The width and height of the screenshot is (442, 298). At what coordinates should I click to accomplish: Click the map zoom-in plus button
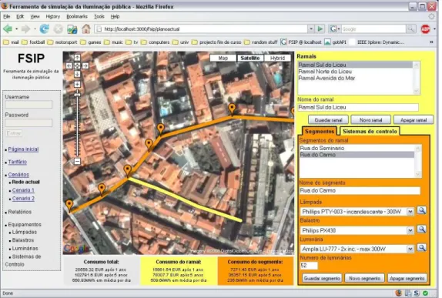point(77,84)
